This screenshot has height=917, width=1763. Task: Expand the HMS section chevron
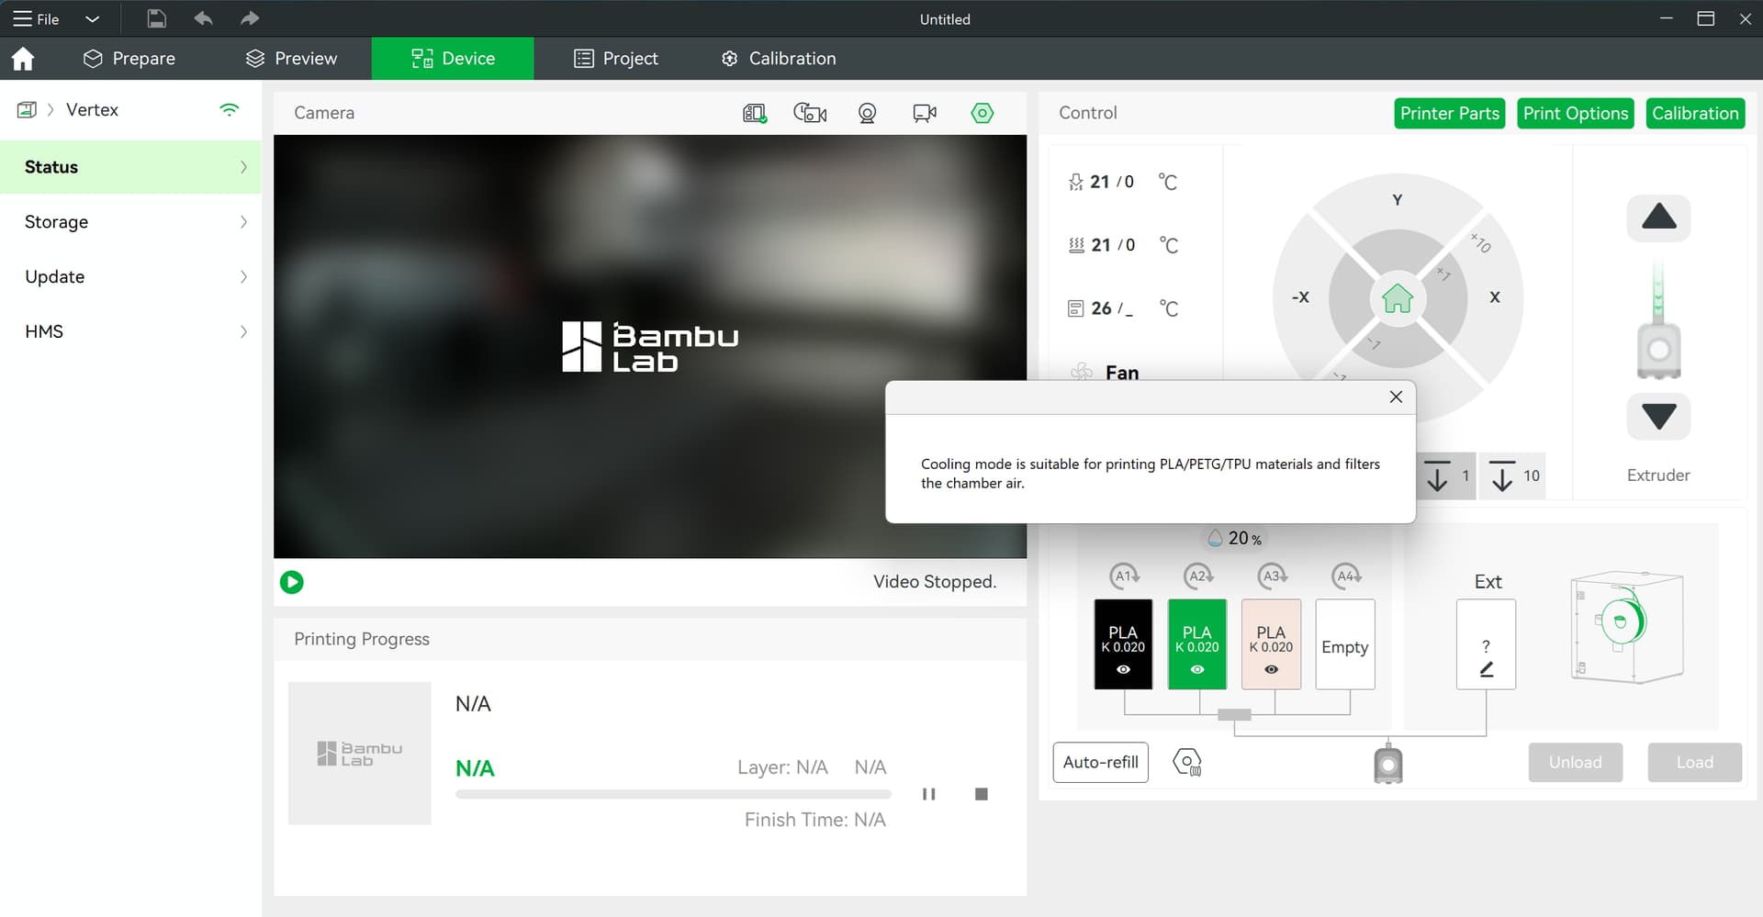[x=243, y=332]
